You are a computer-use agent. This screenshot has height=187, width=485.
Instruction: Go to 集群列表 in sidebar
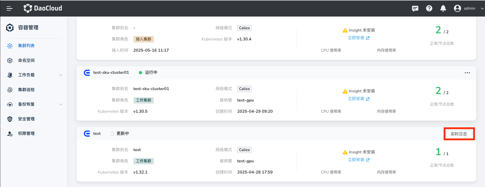pyautogui.click(x=26, y=46)
